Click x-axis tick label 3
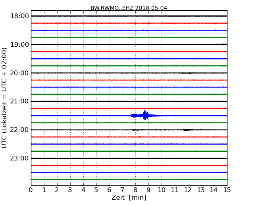Image resolution: width=258 pixels, height=206 pixels. [x=70, y=190]
